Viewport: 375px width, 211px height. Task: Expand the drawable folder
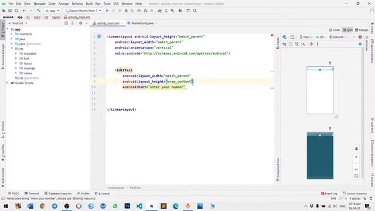pyautogui.click(x=16, y=53)
